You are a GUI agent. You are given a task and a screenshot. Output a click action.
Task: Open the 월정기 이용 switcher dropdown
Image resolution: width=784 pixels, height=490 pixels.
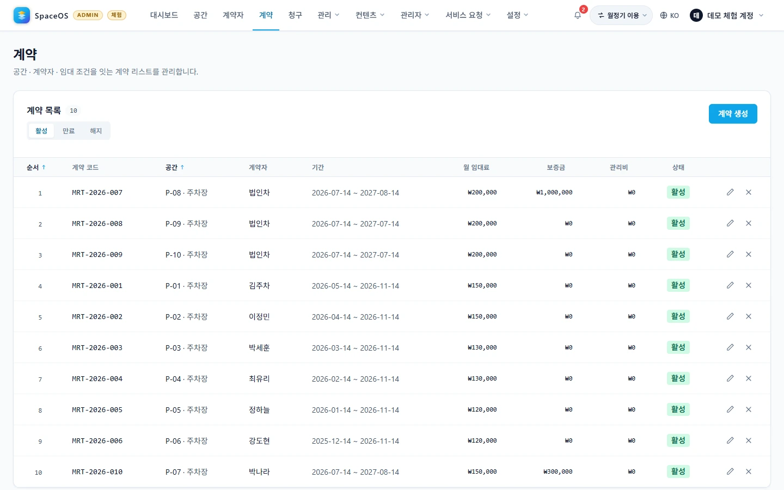[621, 15]
